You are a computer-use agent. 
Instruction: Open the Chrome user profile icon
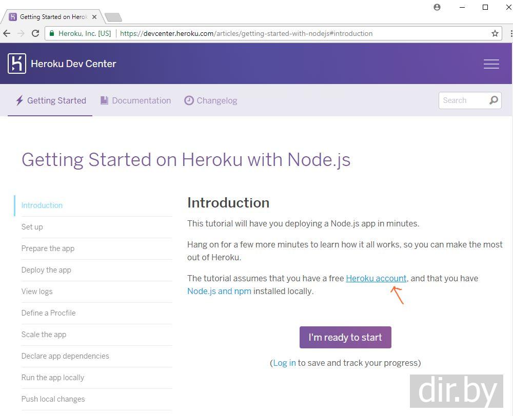437,7
